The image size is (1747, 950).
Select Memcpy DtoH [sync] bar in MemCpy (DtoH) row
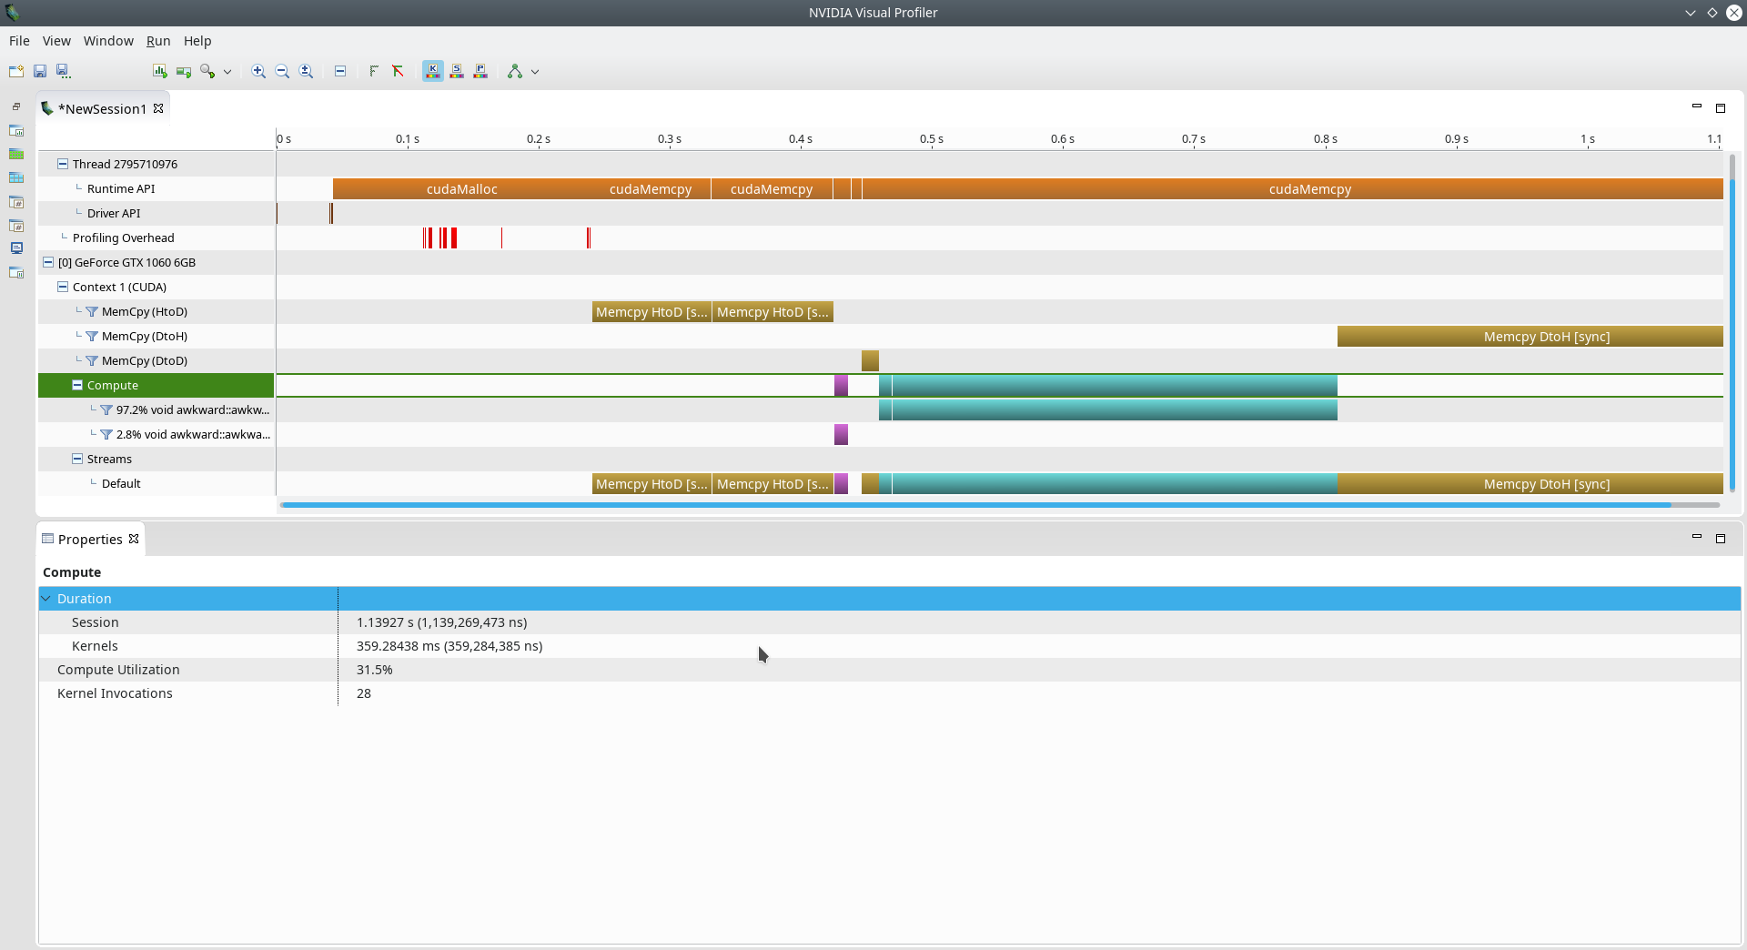(1530, 337)
